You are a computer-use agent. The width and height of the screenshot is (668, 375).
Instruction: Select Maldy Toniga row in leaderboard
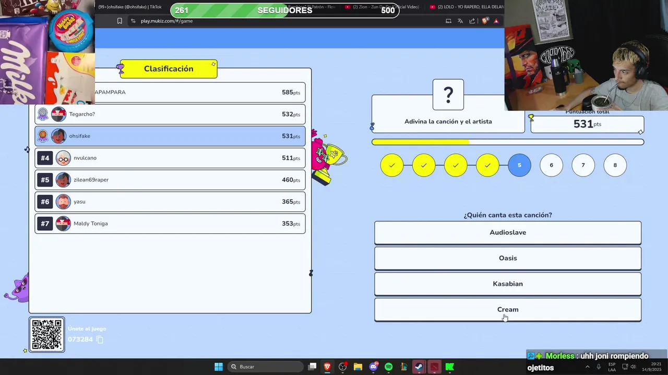(x=170, y=223)
